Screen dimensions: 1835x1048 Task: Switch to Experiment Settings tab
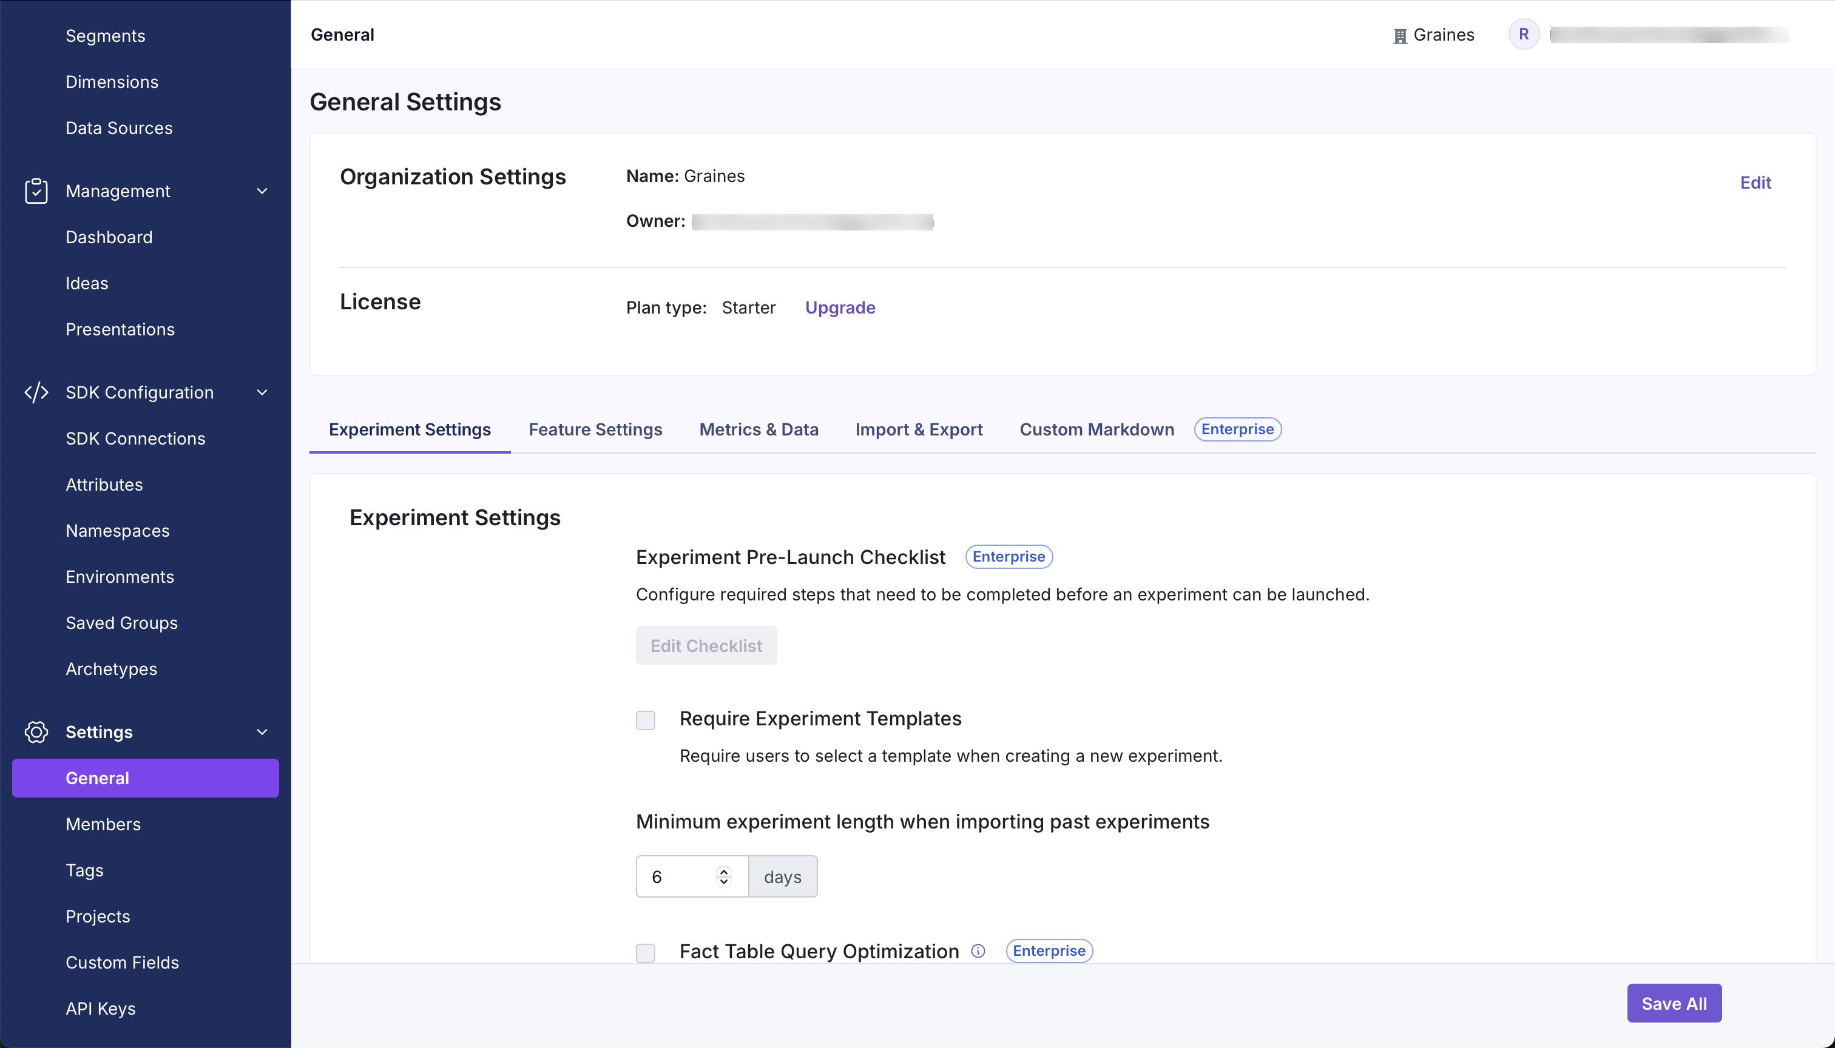click(x=410, y=430)
